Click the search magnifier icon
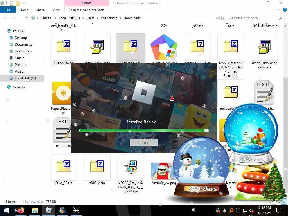The image size is (288, 216). click(x=280, y=18)
